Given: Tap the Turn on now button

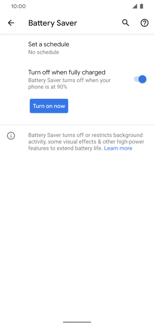Looking at the screenshot, I should coord(49,106).
